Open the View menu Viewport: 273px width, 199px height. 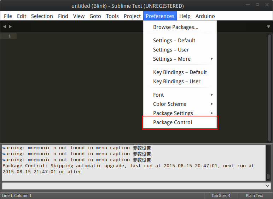click(x=79, y=16)
